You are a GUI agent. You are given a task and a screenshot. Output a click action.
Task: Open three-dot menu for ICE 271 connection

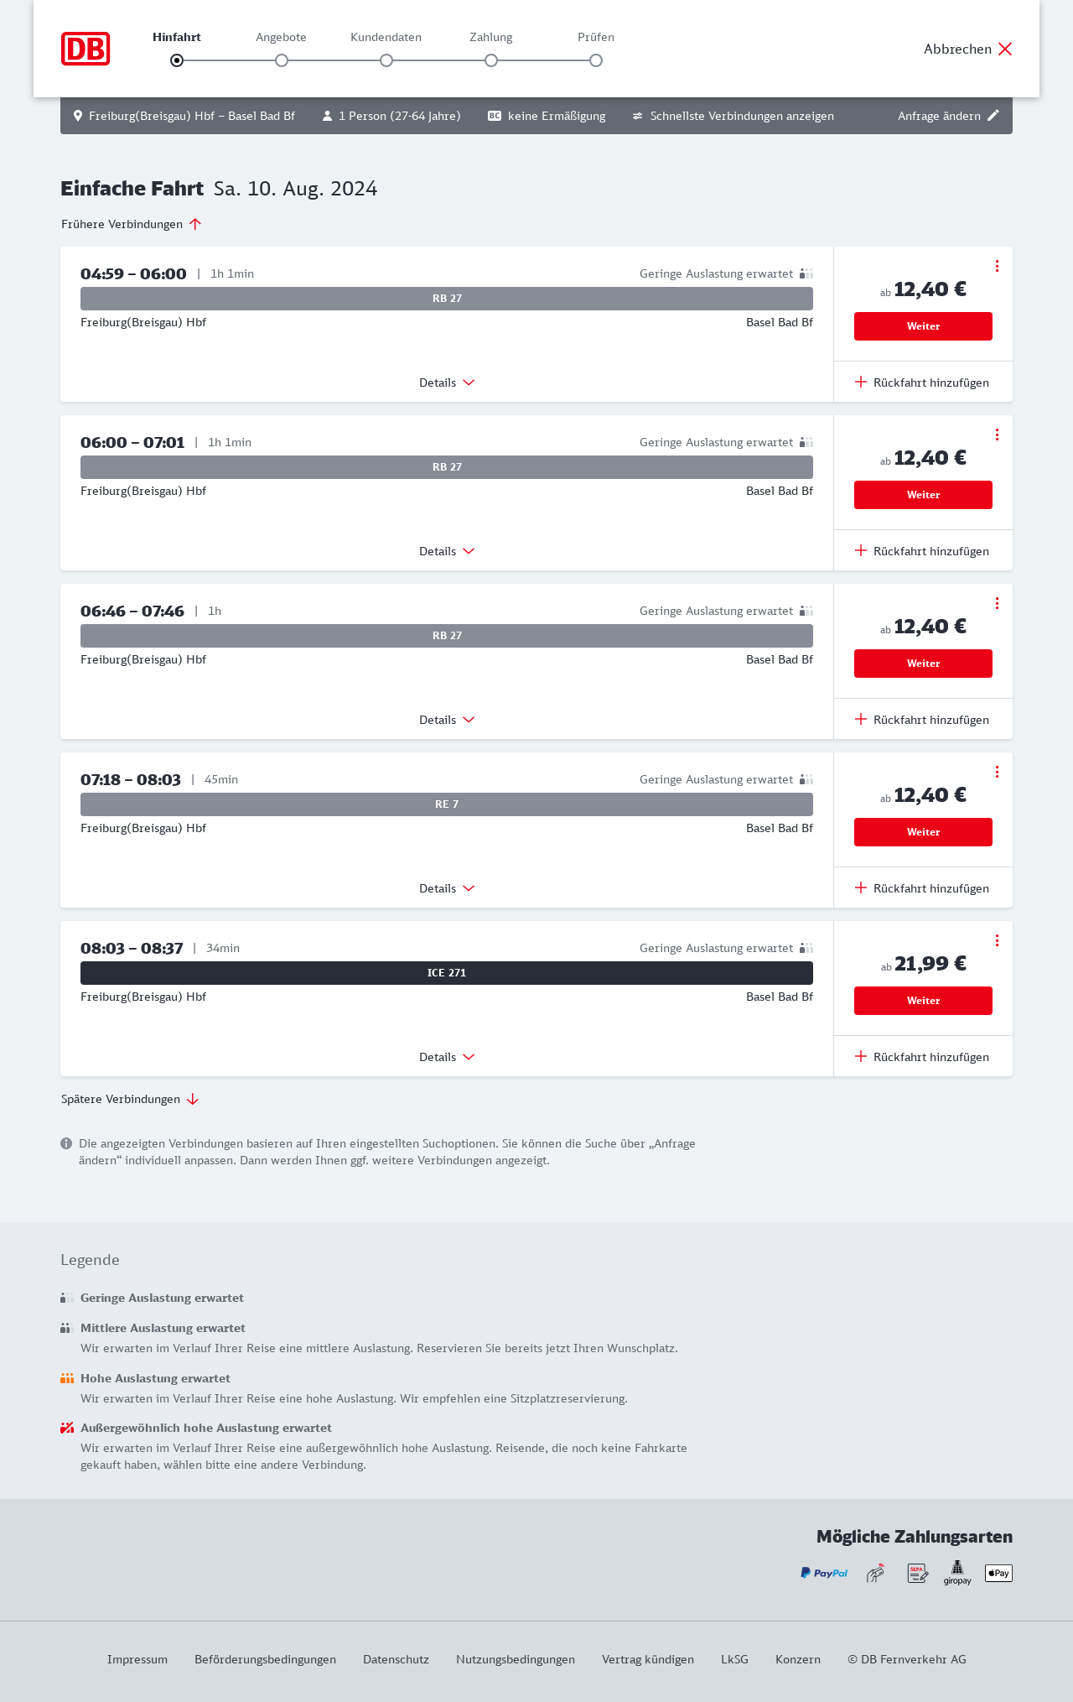997,940
